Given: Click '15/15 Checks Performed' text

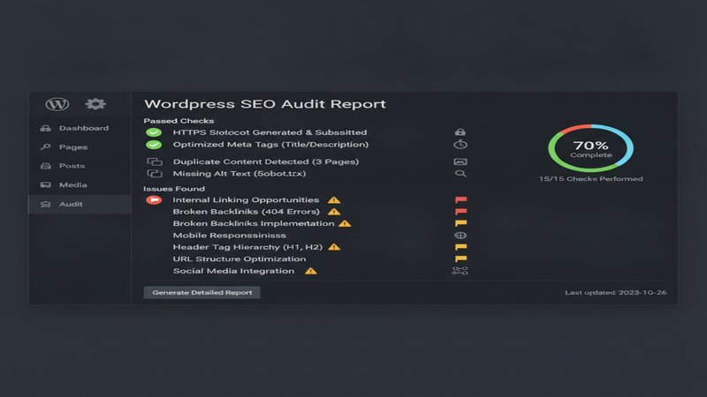Looking at the screenshot, I should click(x=590, y=179).
